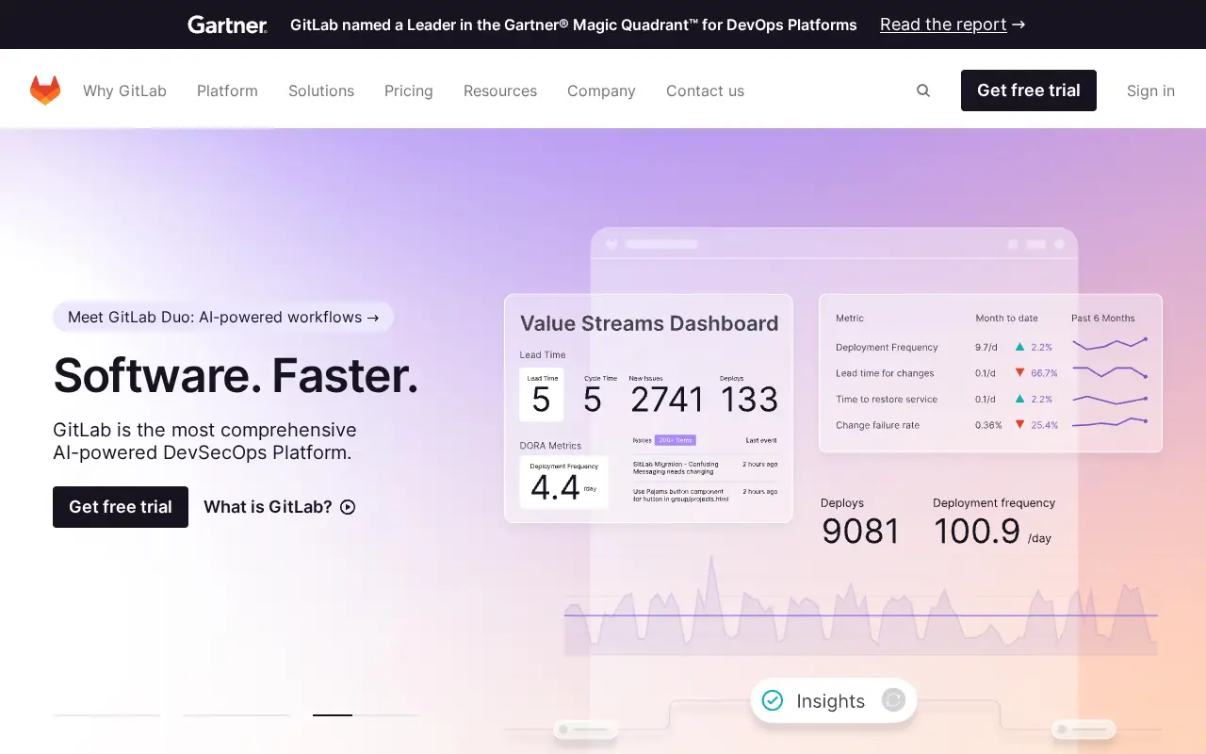This screenshot has width=1206, height=754.
Task: Open the Sign in link
Action: [x=1150, y=90]
